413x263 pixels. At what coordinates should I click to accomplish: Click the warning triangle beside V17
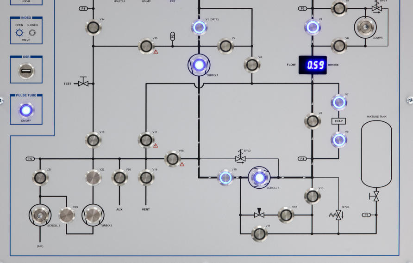[x=156, y=145]
